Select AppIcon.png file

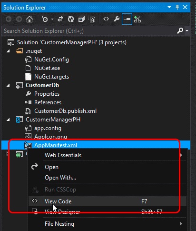pos(50,137)
